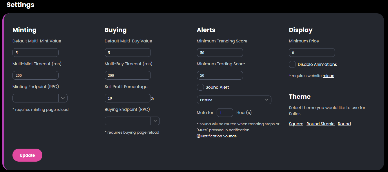The width and height of the screenshot is (388, 172).
Task: Click the Multi-Buy Timeout (ms) field
Action: tap(128, 75)
